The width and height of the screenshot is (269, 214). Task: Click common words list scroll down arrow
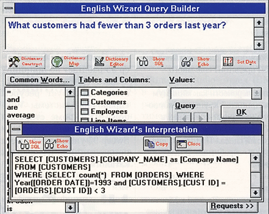70,208
